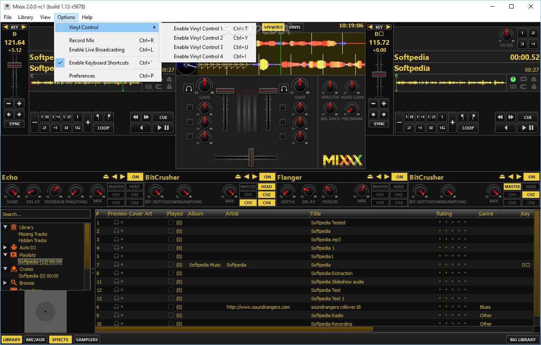Toggle repeat icon on right deck
This screenshot has width=541, height=345.
pyautogui.click(x=523, y=79)
